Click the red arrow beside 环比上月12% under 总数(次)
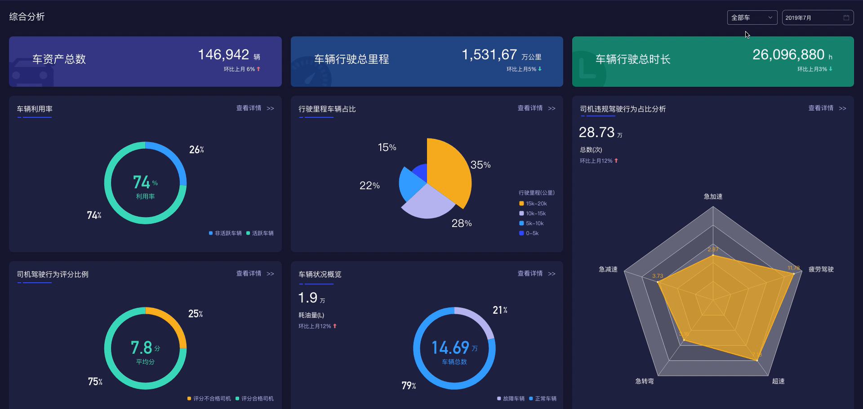 [616, 160]
